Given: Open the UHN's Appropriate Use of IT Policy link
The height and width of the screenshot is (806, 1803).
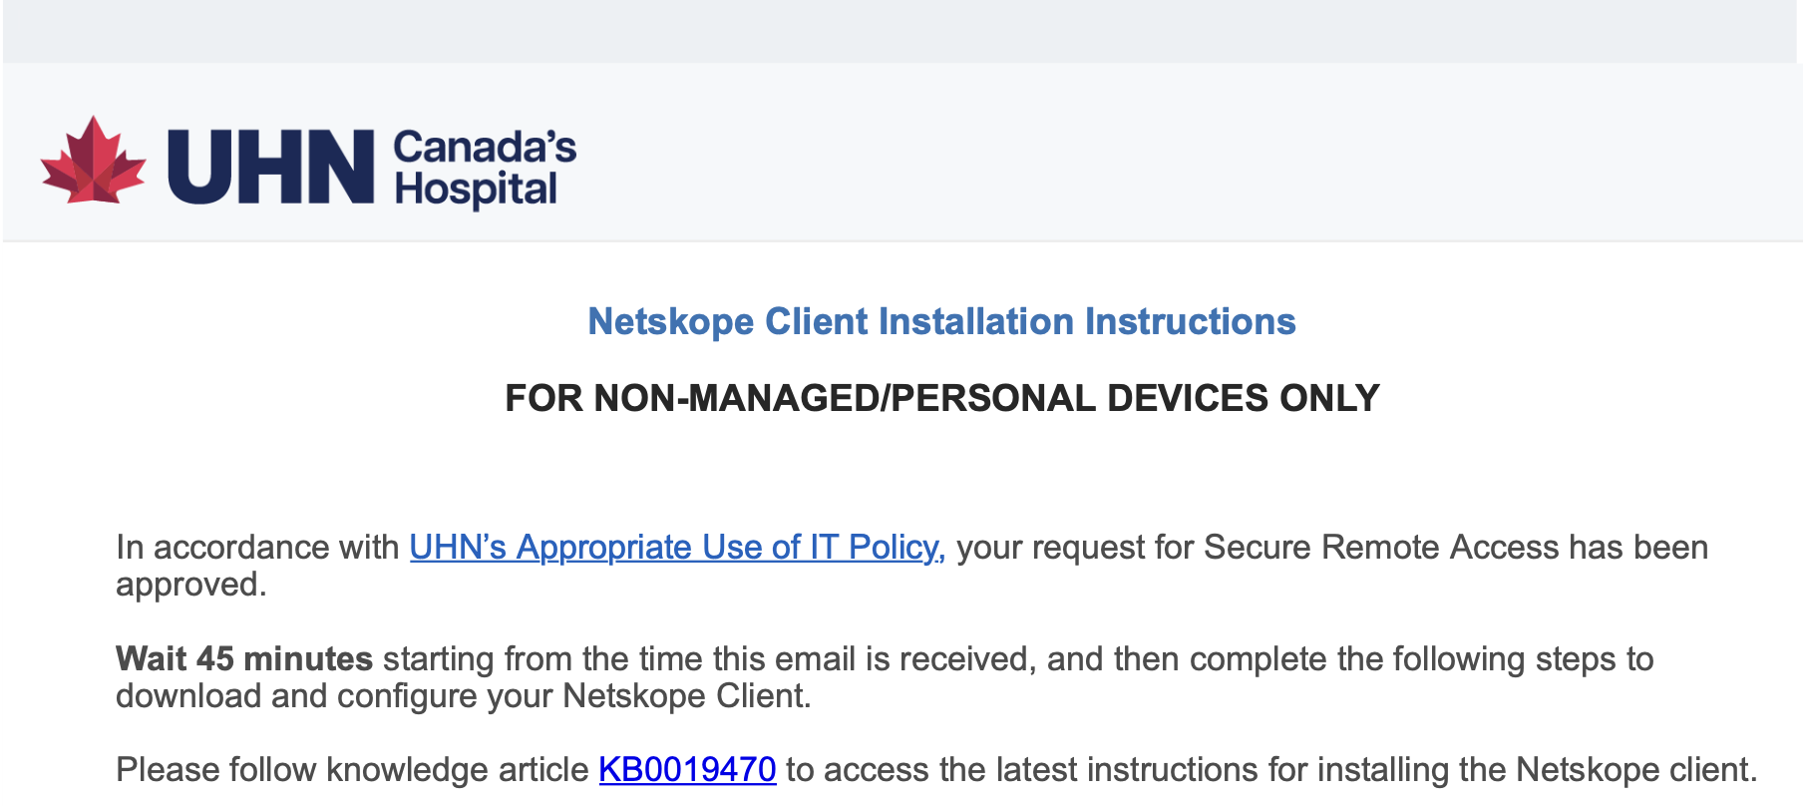Looking at the screenshot, I should pos(676,548).
